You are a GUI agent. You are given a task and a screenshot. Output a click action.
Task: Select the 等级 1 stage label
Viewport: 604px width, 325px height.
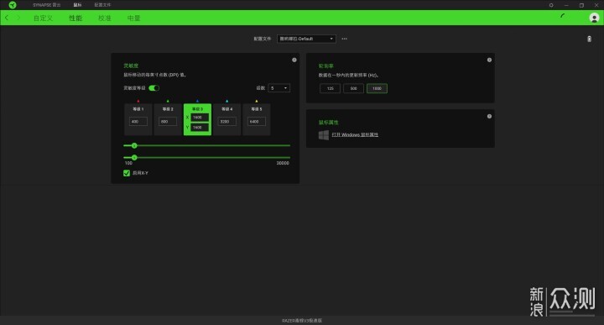point(138,109)
